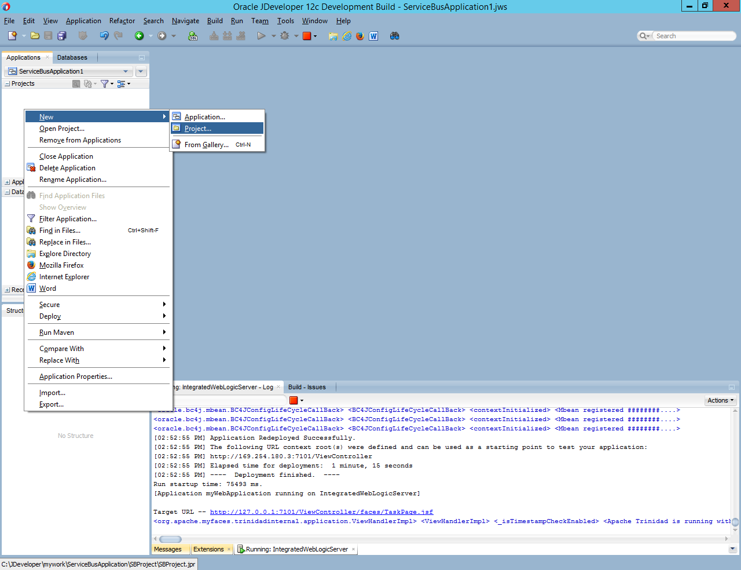Click the Search field in the toolbar
Screen dimensions: 741x570
(692, 36)
